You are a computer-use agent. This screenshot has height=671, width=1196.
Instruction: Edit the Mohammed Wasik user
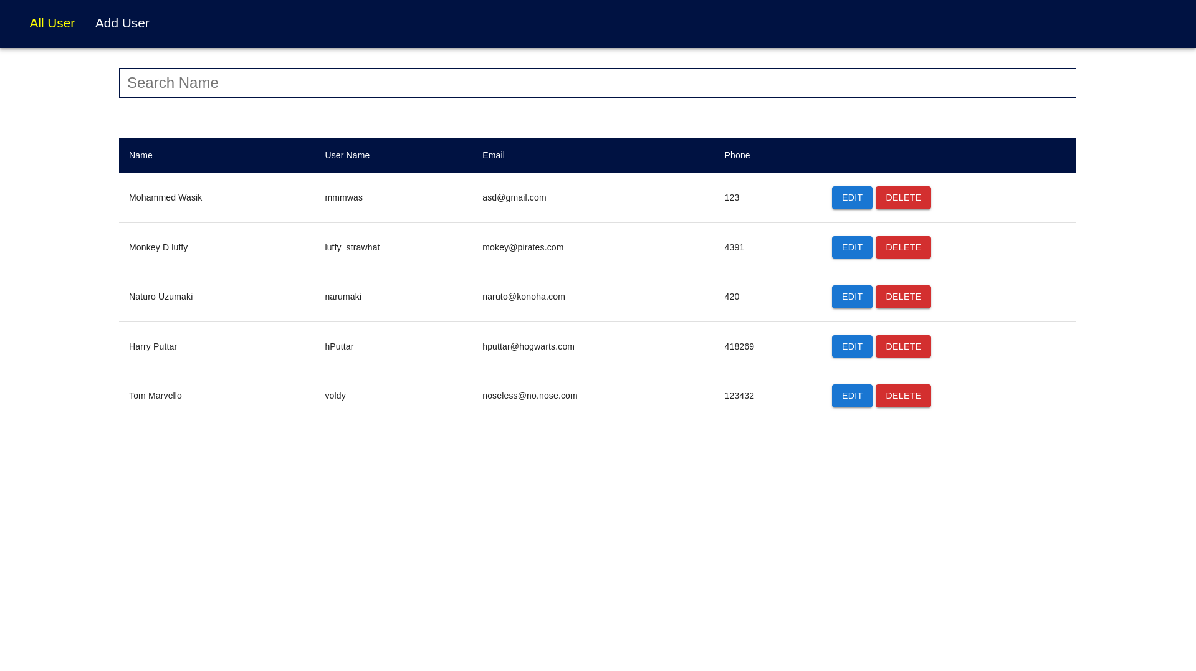click(x=851, y=197)
